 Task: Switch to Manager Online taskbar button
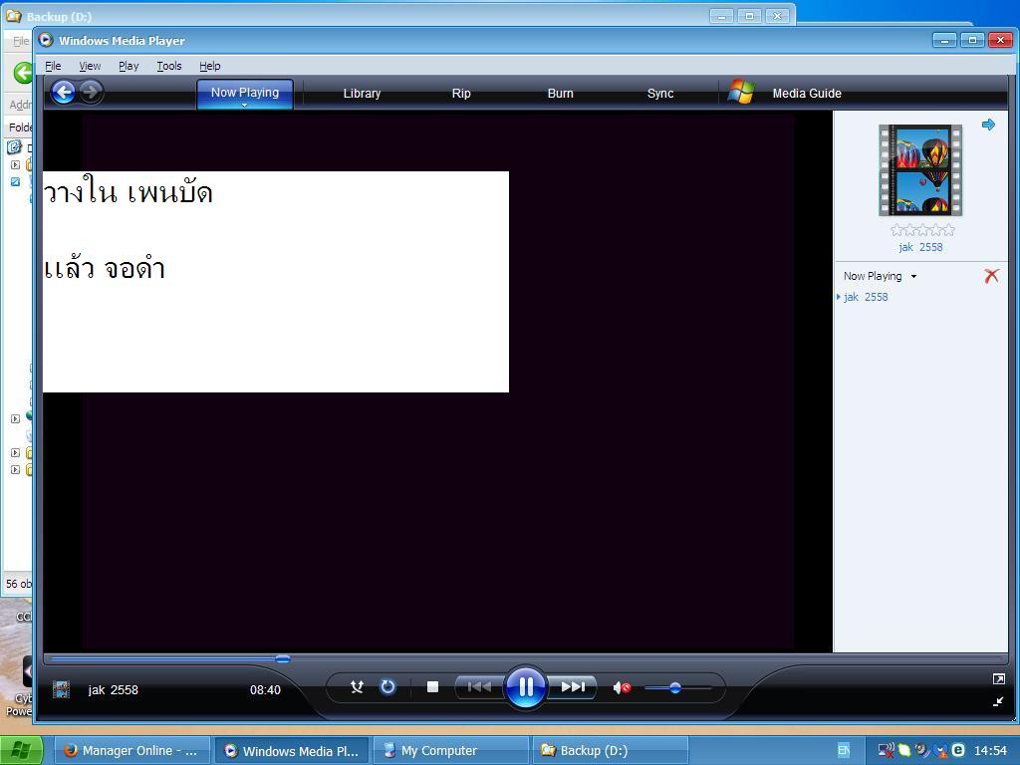[131, 751]
